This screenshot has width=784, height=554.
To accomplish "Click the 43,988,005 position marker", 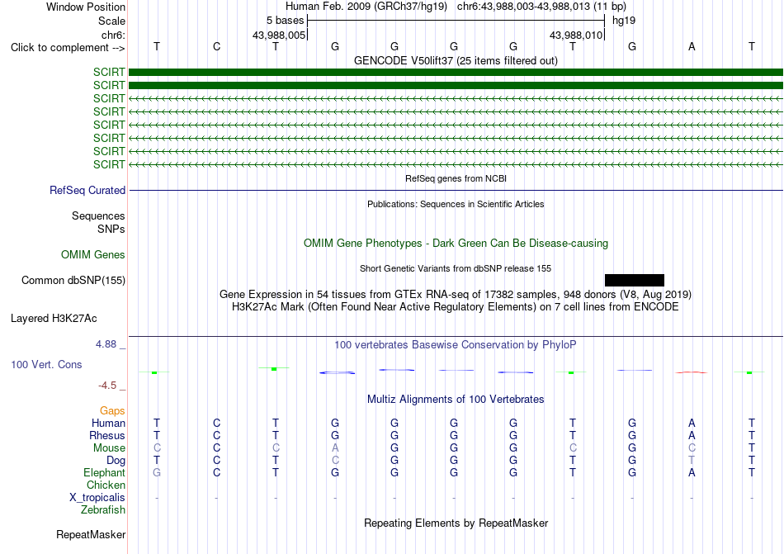I will tap(278, 35).
